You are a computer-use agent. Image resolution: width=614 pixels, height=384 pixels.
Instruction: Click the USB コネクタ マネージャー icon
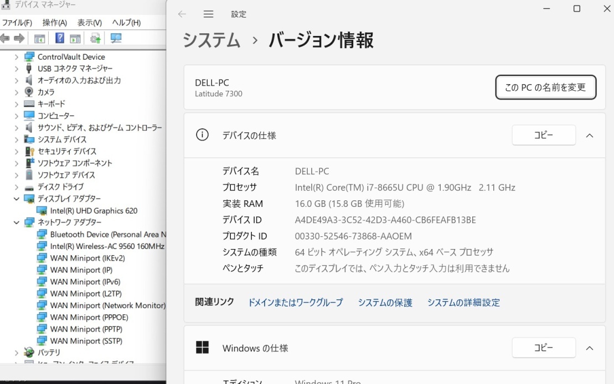[29, 68]
